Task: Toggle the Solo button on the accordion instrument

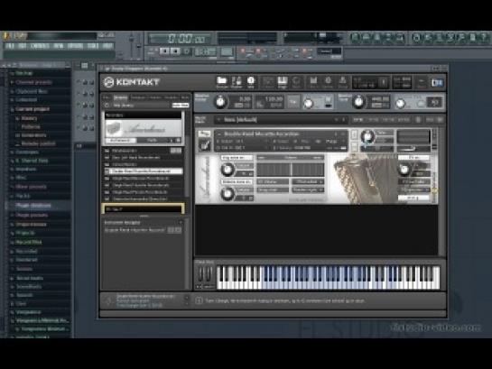Action: [x=354, y=134]
